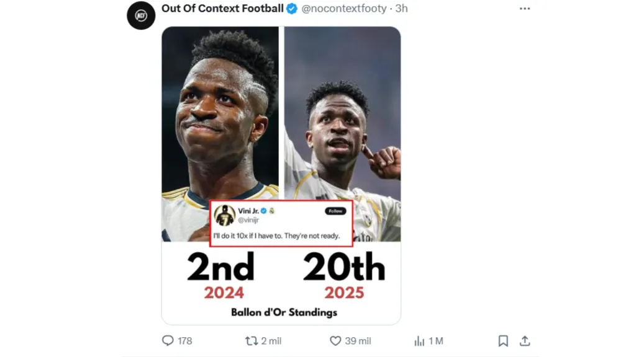Image resolution: width=636 pixels, height=357 pixels.
Task: Select the @vinijr handle text
Action: (x=248, y=220)
